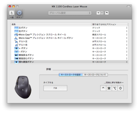Screen dimensions: 139x113
Task: Select the 右ボタン row icon
Action: tap(16, 31)
